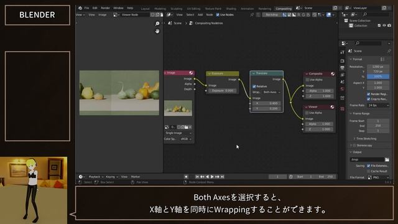398x224 pixels.
Task: Switch to the Compositing workspace tab
Action: [284, 9]
